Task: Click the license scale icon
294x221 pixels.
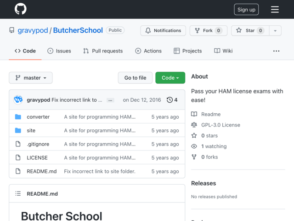Action: click(194, 125)
